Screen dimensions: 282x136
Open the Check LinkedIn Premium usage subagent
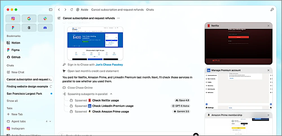(113, 106)
